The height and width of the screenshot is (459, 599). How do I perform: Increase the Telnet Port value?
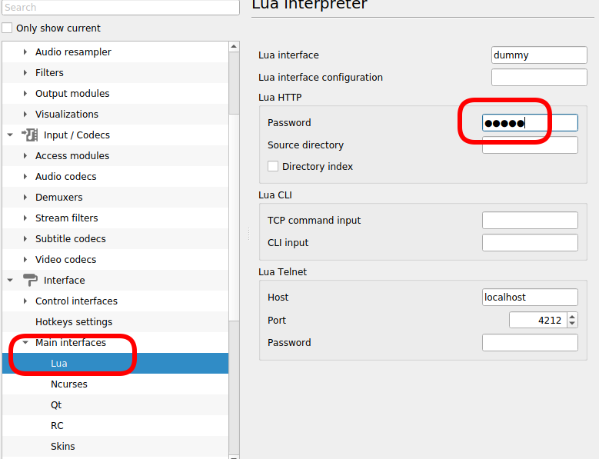pyautogui.click(x=572, y=316)
